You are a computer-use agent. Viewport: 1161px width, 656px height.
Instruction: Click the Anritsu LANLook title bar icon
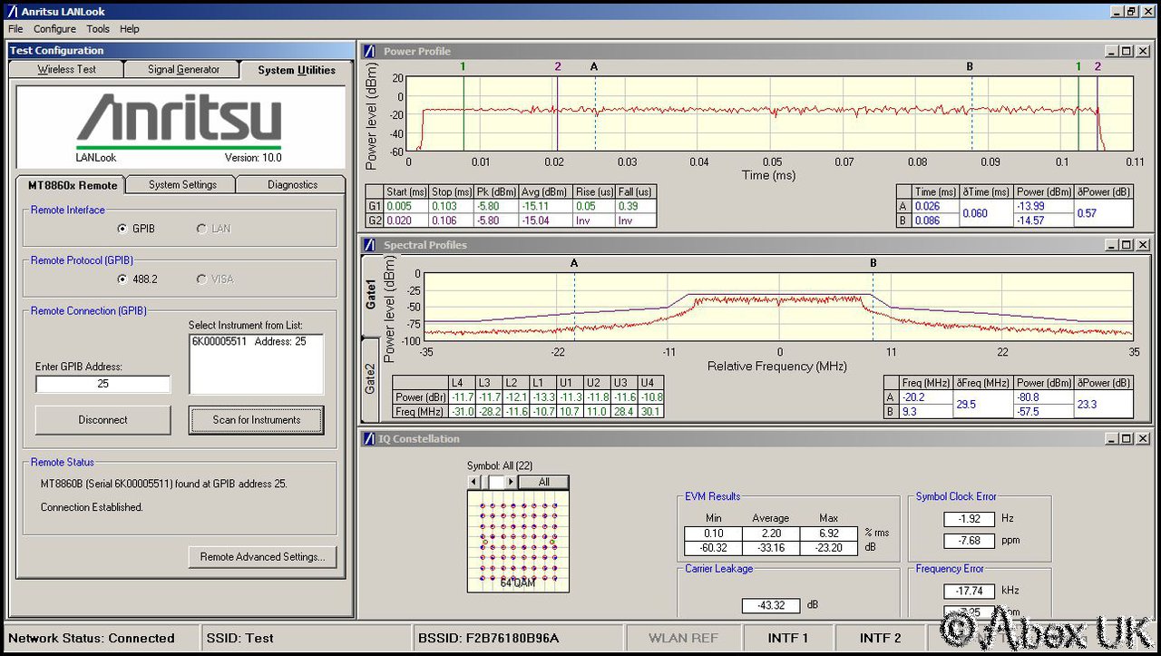[x=12, y=11]
